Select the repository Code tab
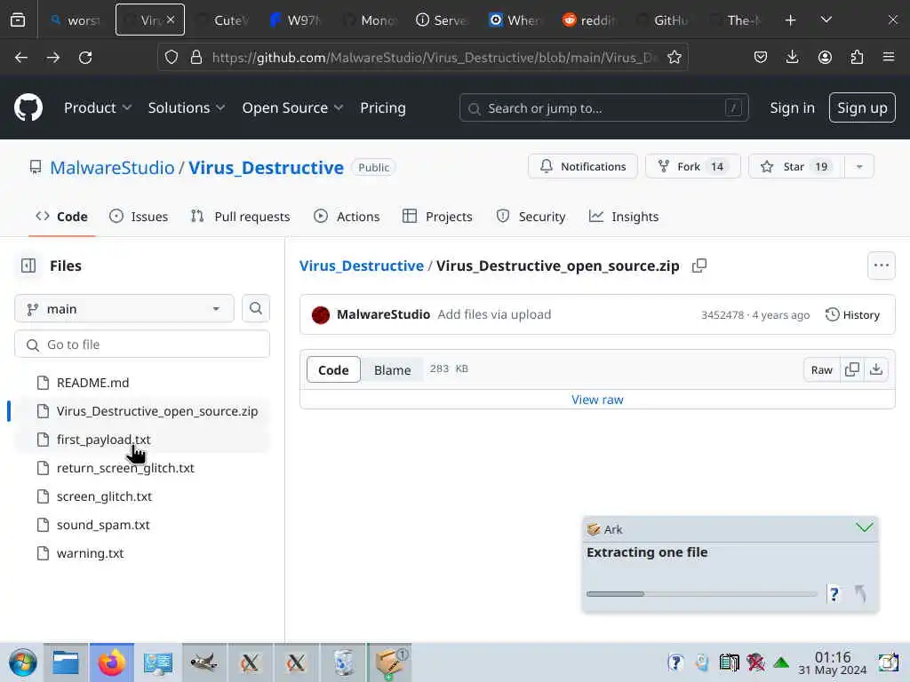This screenshot has width=910, height=682. (x=61, y=217)
